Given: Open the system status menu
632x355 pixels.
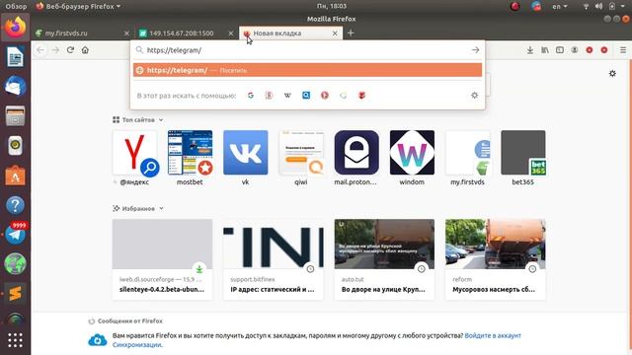Looking at the screenshot, I should click(x=604, y=6).
